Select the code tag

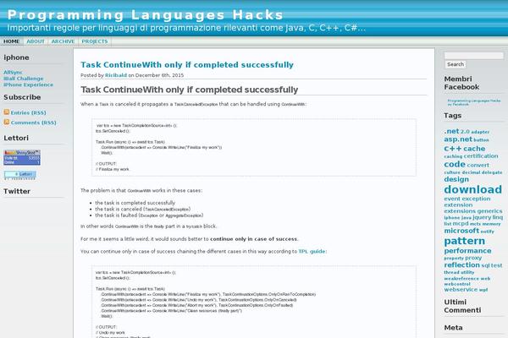coord(455,164)
